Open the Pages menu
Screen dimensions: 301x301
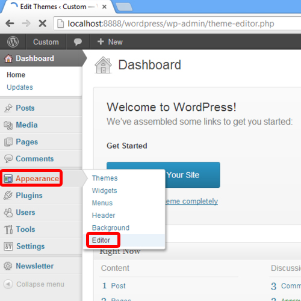41,142
